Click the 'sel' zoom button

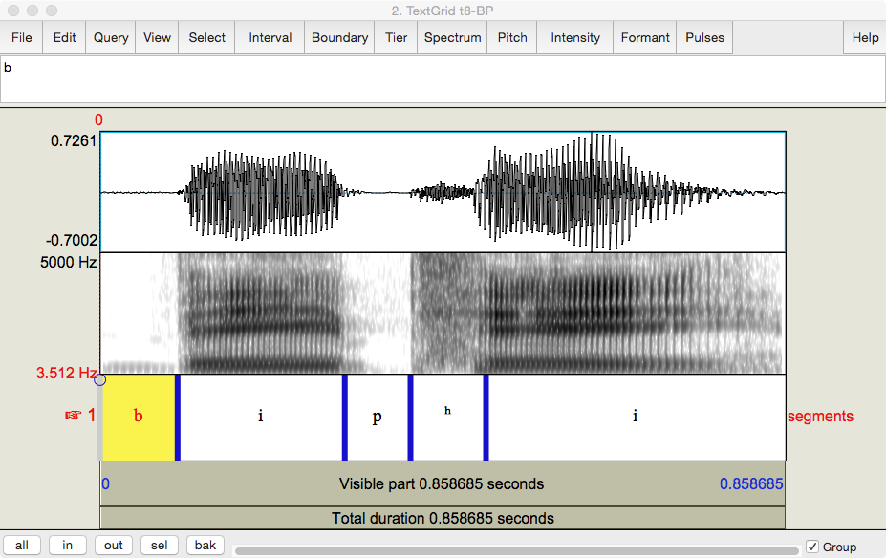tap(159, 545)
